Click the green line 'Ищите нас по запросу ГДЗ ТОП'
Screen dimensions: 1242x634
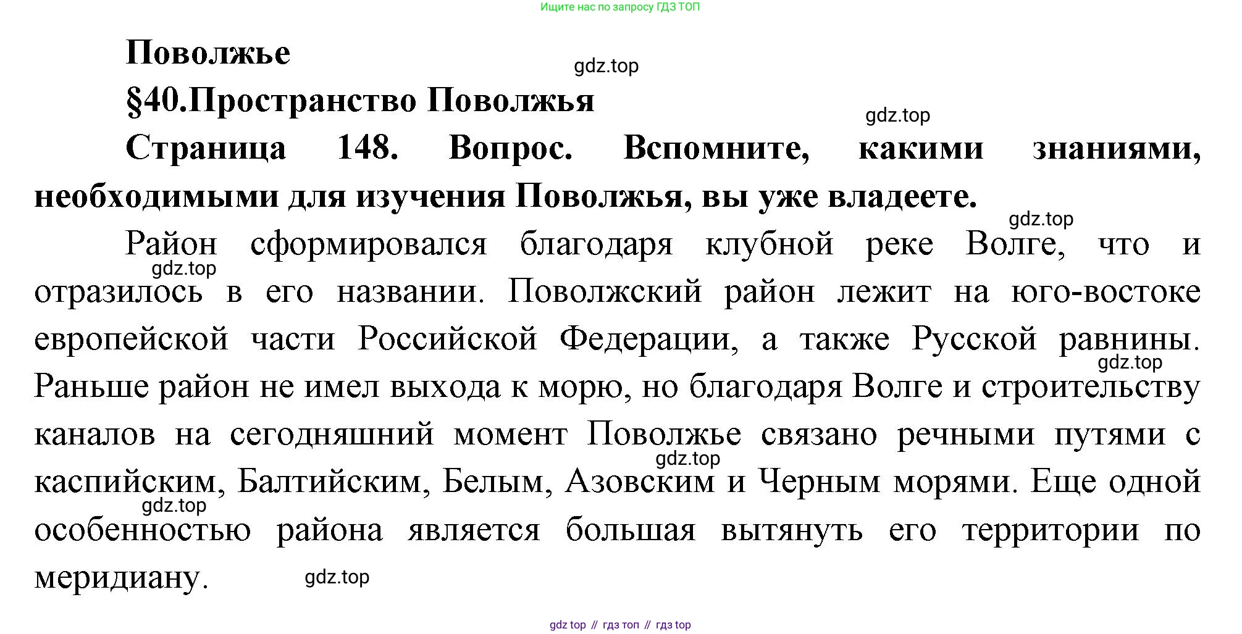click(x=620, y=7)
